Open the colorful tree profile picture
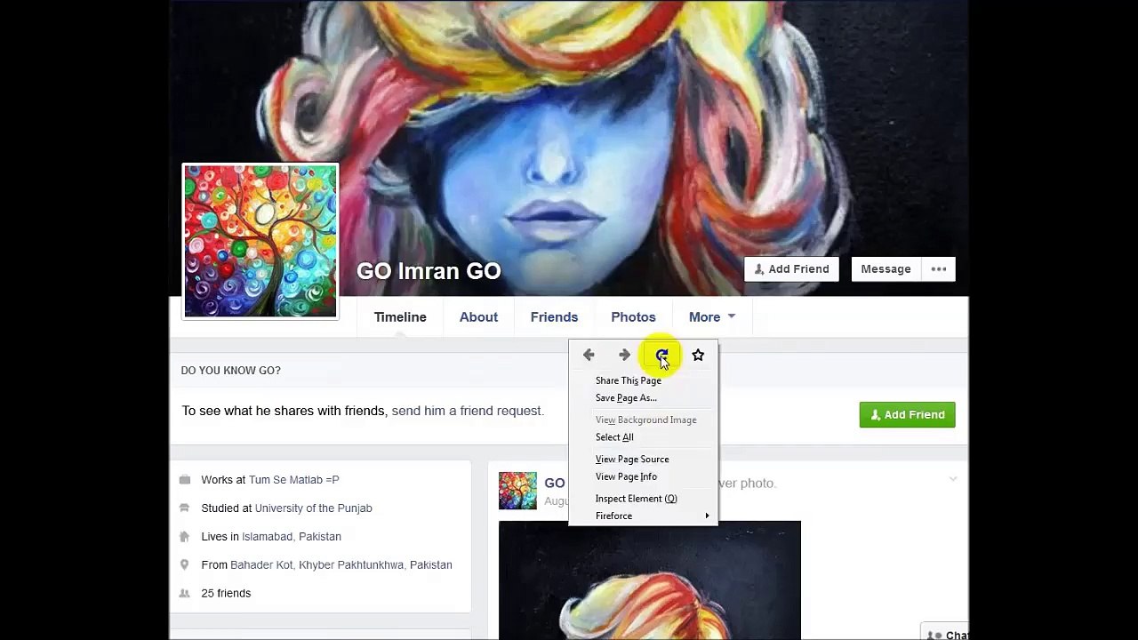The width and height of the screenshot is (1138, 640). pyautogui.click(x=260, y=241)
